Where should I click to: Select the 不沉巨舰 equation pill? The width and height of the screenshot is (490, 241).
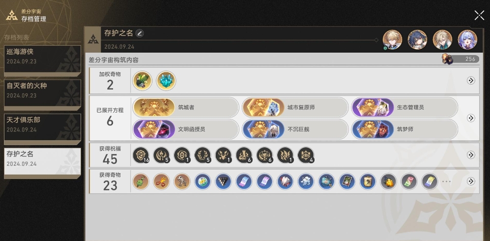(295, 129)
